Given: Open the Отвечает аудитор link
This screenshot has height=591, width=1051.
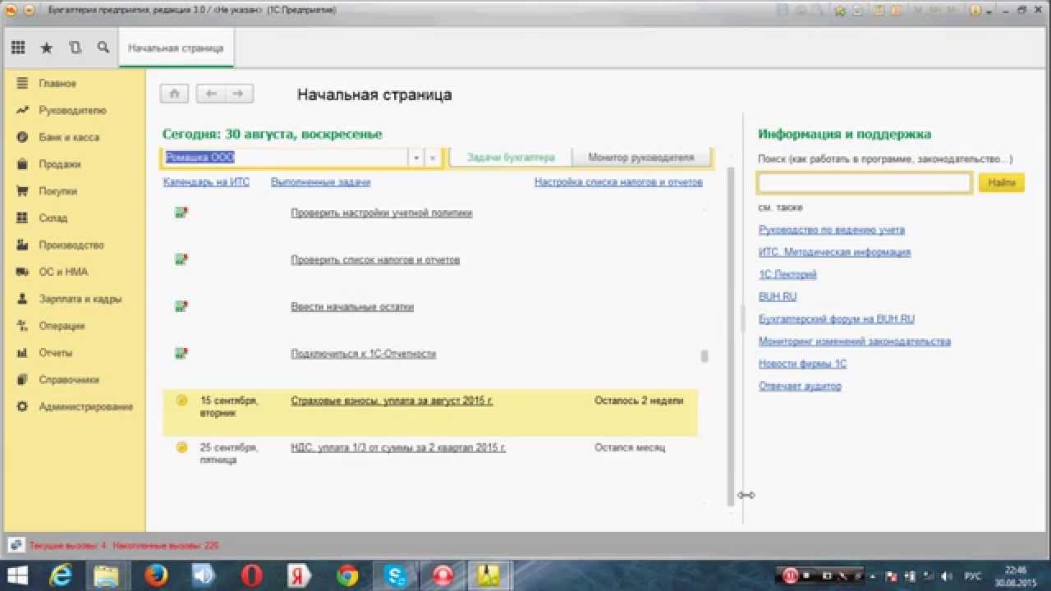Looking at the screenshot, I should (x=800, y=387).
